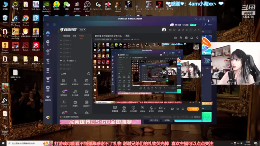Image resolution: width=260 pixels, height=146 pixels.
Task: Open the Windows Start button
Action: point(3,143)
